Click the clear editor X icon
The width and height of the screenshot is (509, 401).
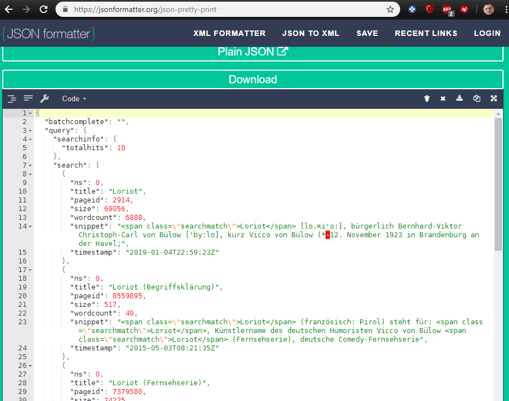443,98
